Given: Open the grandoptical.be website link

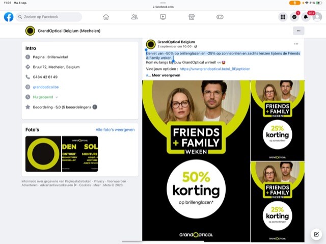Looking at the screenshot, I should [46, 87].
